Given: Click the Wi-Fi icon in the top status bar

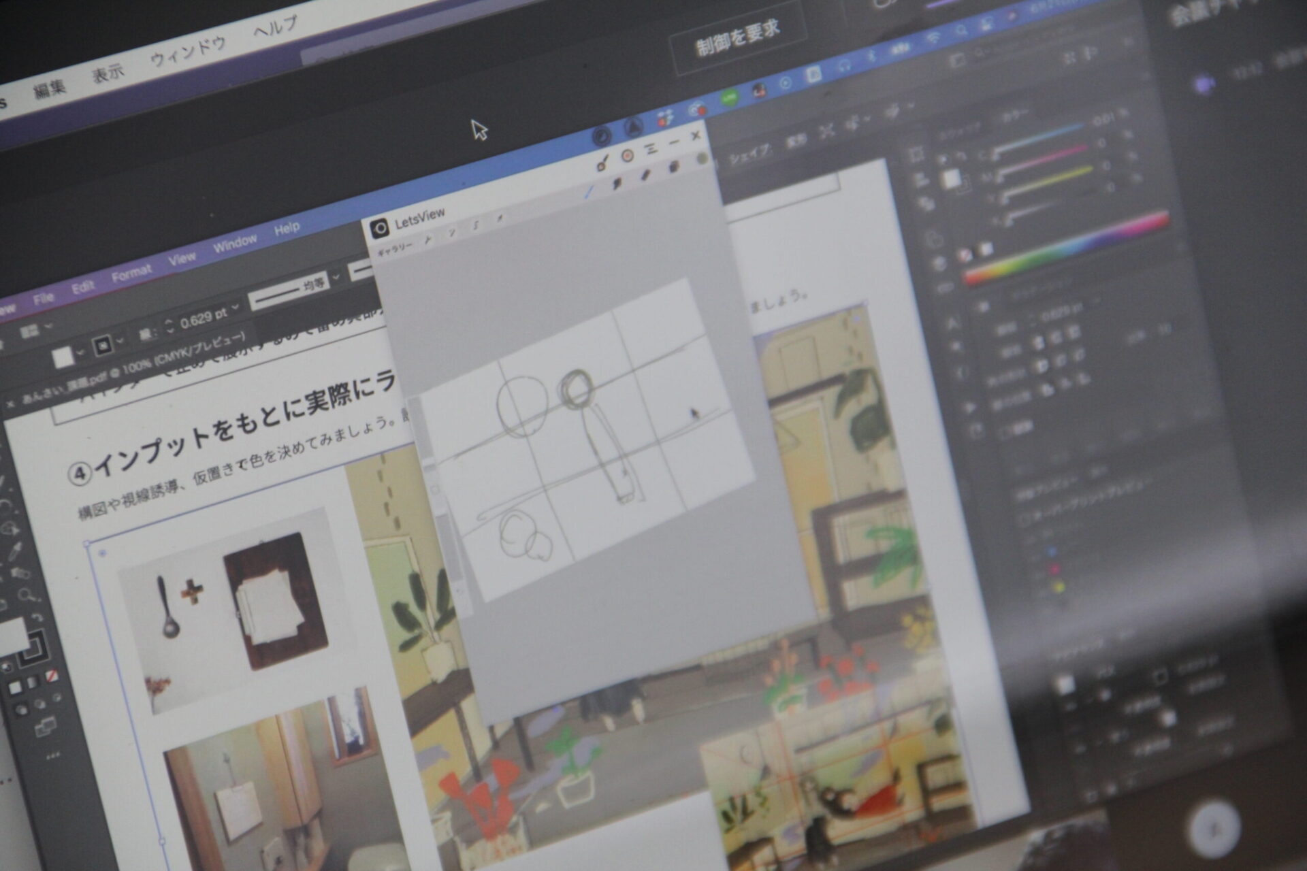Looking at the screenshot, I should (x=932, y=39).
